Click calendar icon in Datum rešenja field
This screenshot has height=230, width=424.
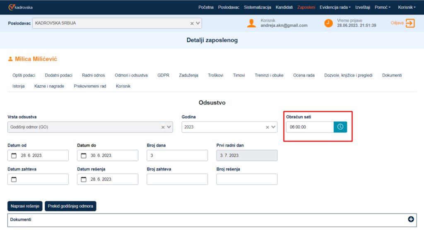(x=84, y=180)
